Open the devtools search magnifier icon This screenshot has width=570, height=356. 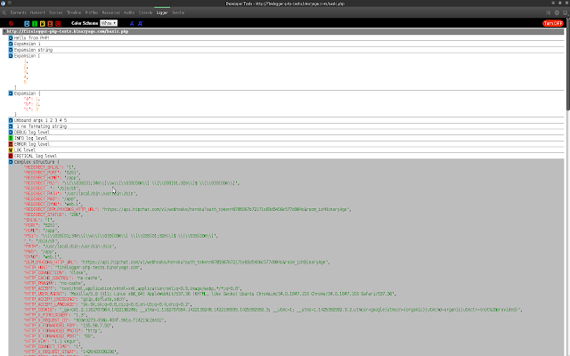4,12
